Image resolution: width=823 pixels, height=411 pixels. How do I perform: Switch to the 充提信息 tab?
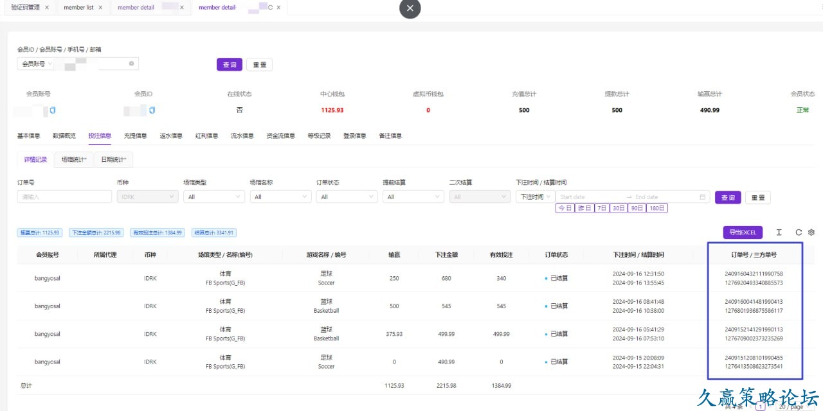[x=135, y=136]
